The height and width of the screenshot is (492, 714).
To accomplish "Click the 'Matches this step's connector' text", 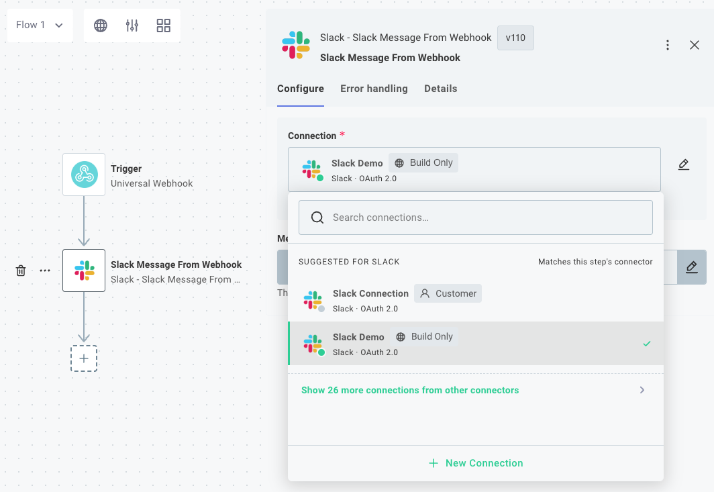I will point(595,262).
